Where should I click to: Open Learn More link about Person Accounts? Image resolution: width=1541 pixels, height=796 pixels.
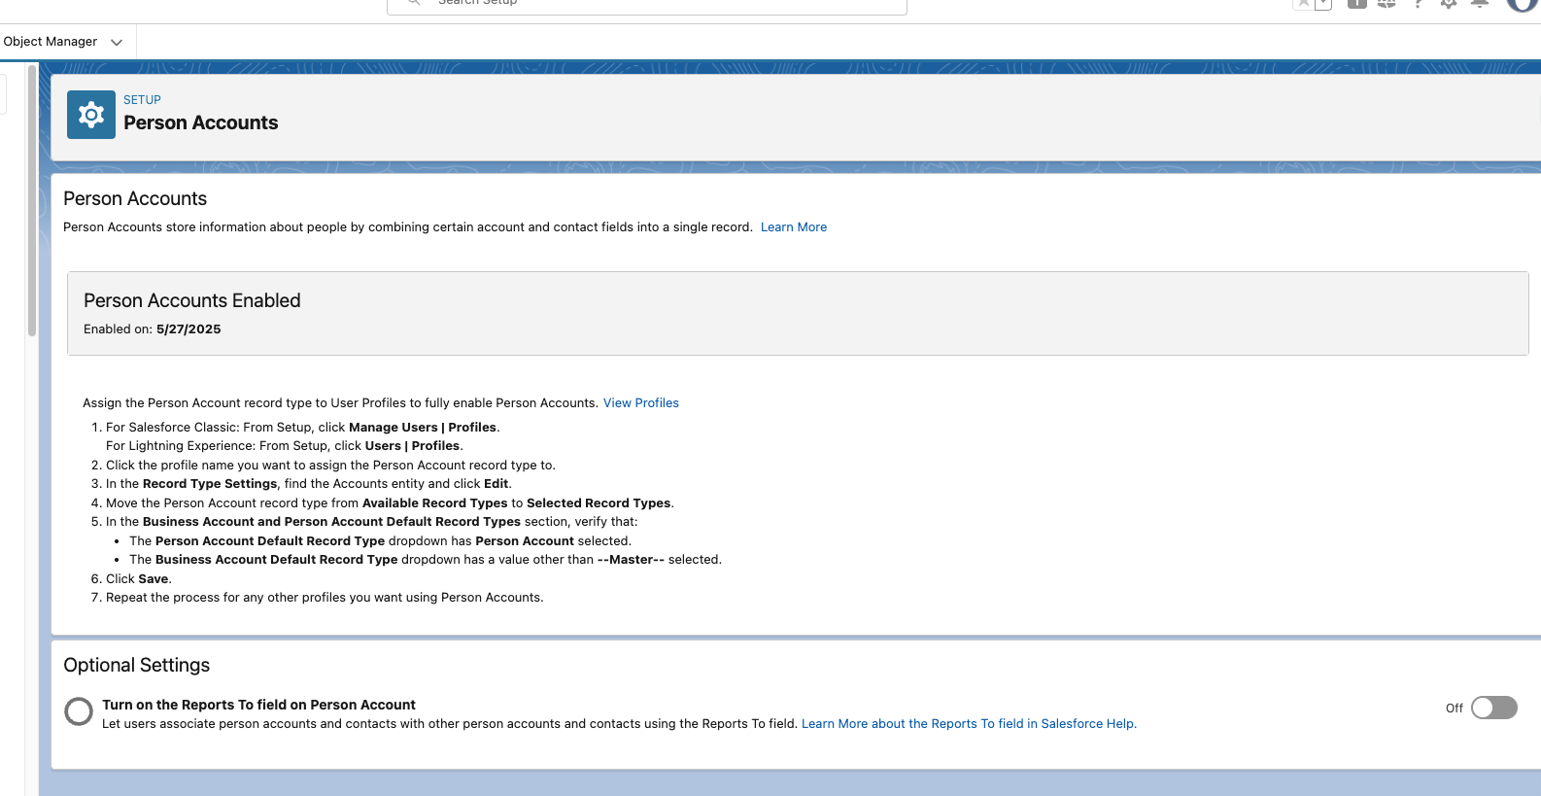794,227
